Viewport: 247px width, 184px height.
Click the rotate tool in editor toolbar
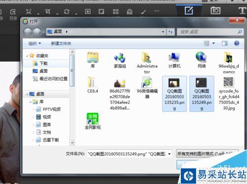coord(67,11)
